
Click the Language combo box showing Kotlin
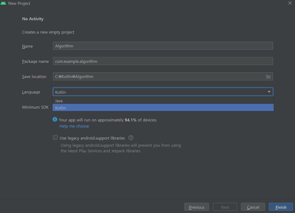[163, 92]
